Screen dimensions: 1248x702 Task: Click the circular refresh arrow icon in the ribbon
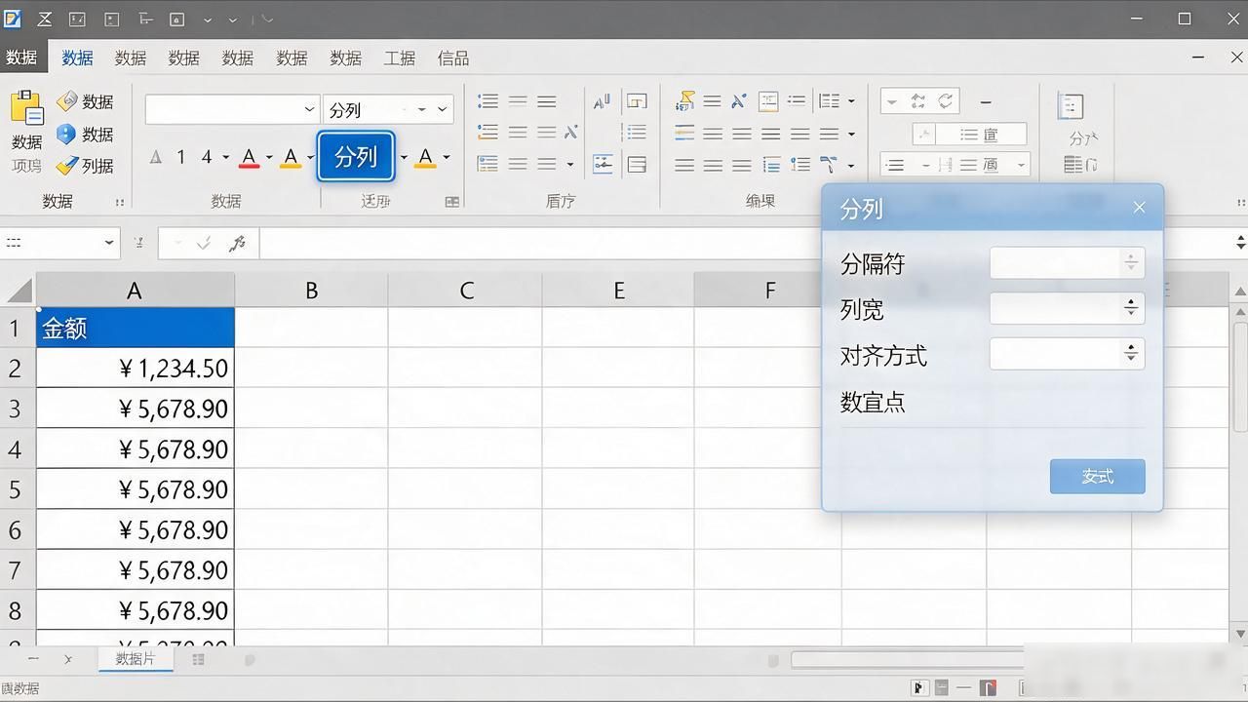tap(945, 101)
